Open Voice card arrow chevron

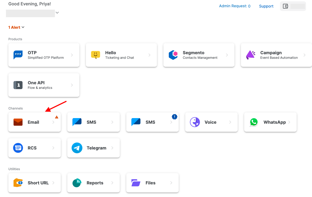pyautogui.click(x=230, y=122)
